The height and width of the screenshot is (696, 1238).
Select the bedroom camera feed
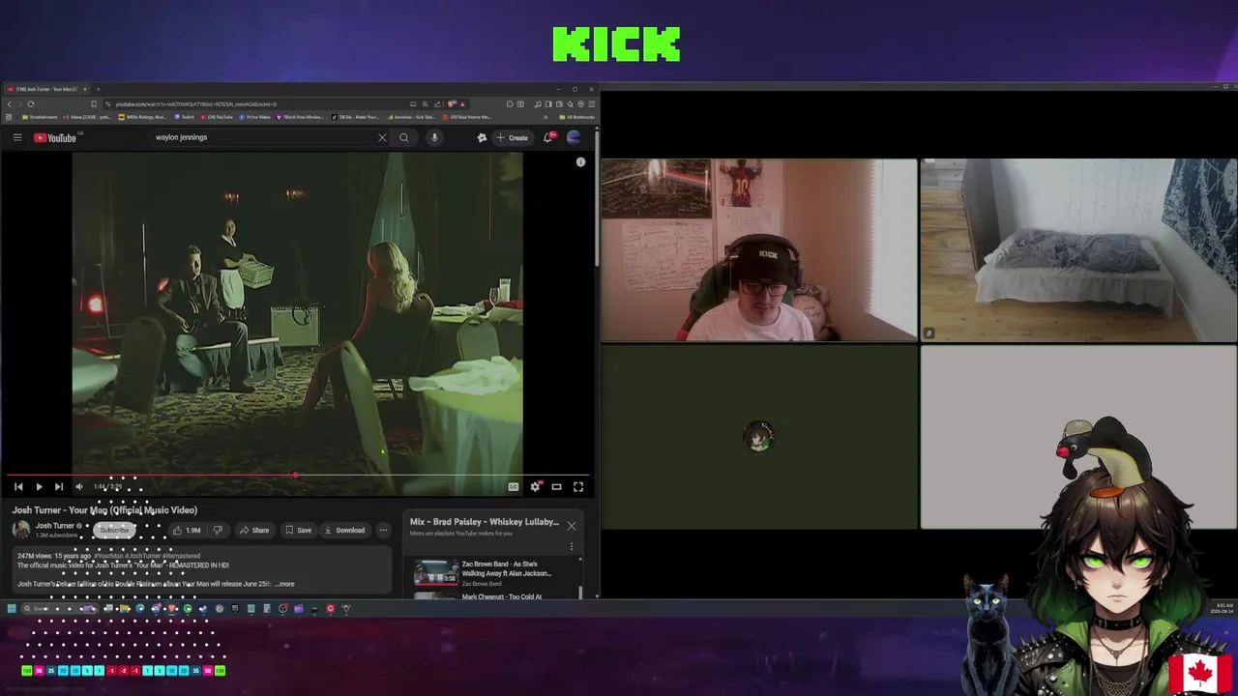pos(1078,250)
